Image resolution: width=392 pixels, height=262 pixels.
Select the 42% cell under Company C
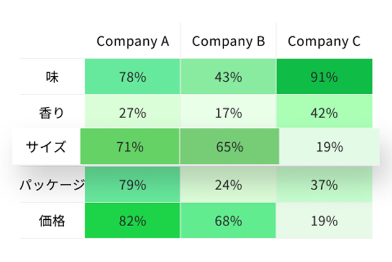click(324, 113)
